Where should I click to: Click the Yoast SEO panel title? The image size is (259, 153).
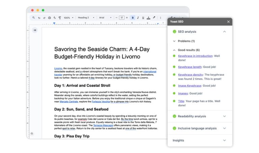click(x=177, y=21)
